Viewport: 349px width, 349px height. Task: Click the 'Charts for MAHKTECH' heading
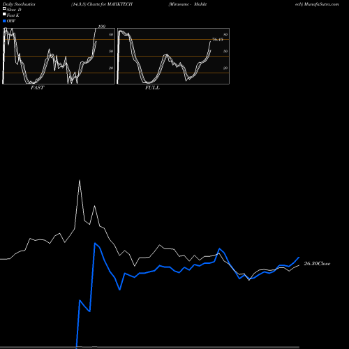coord(110,4)
